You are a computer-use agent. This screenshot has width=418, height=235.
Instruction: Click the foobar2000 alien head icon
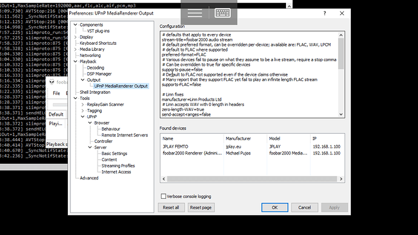pos(51,82)
